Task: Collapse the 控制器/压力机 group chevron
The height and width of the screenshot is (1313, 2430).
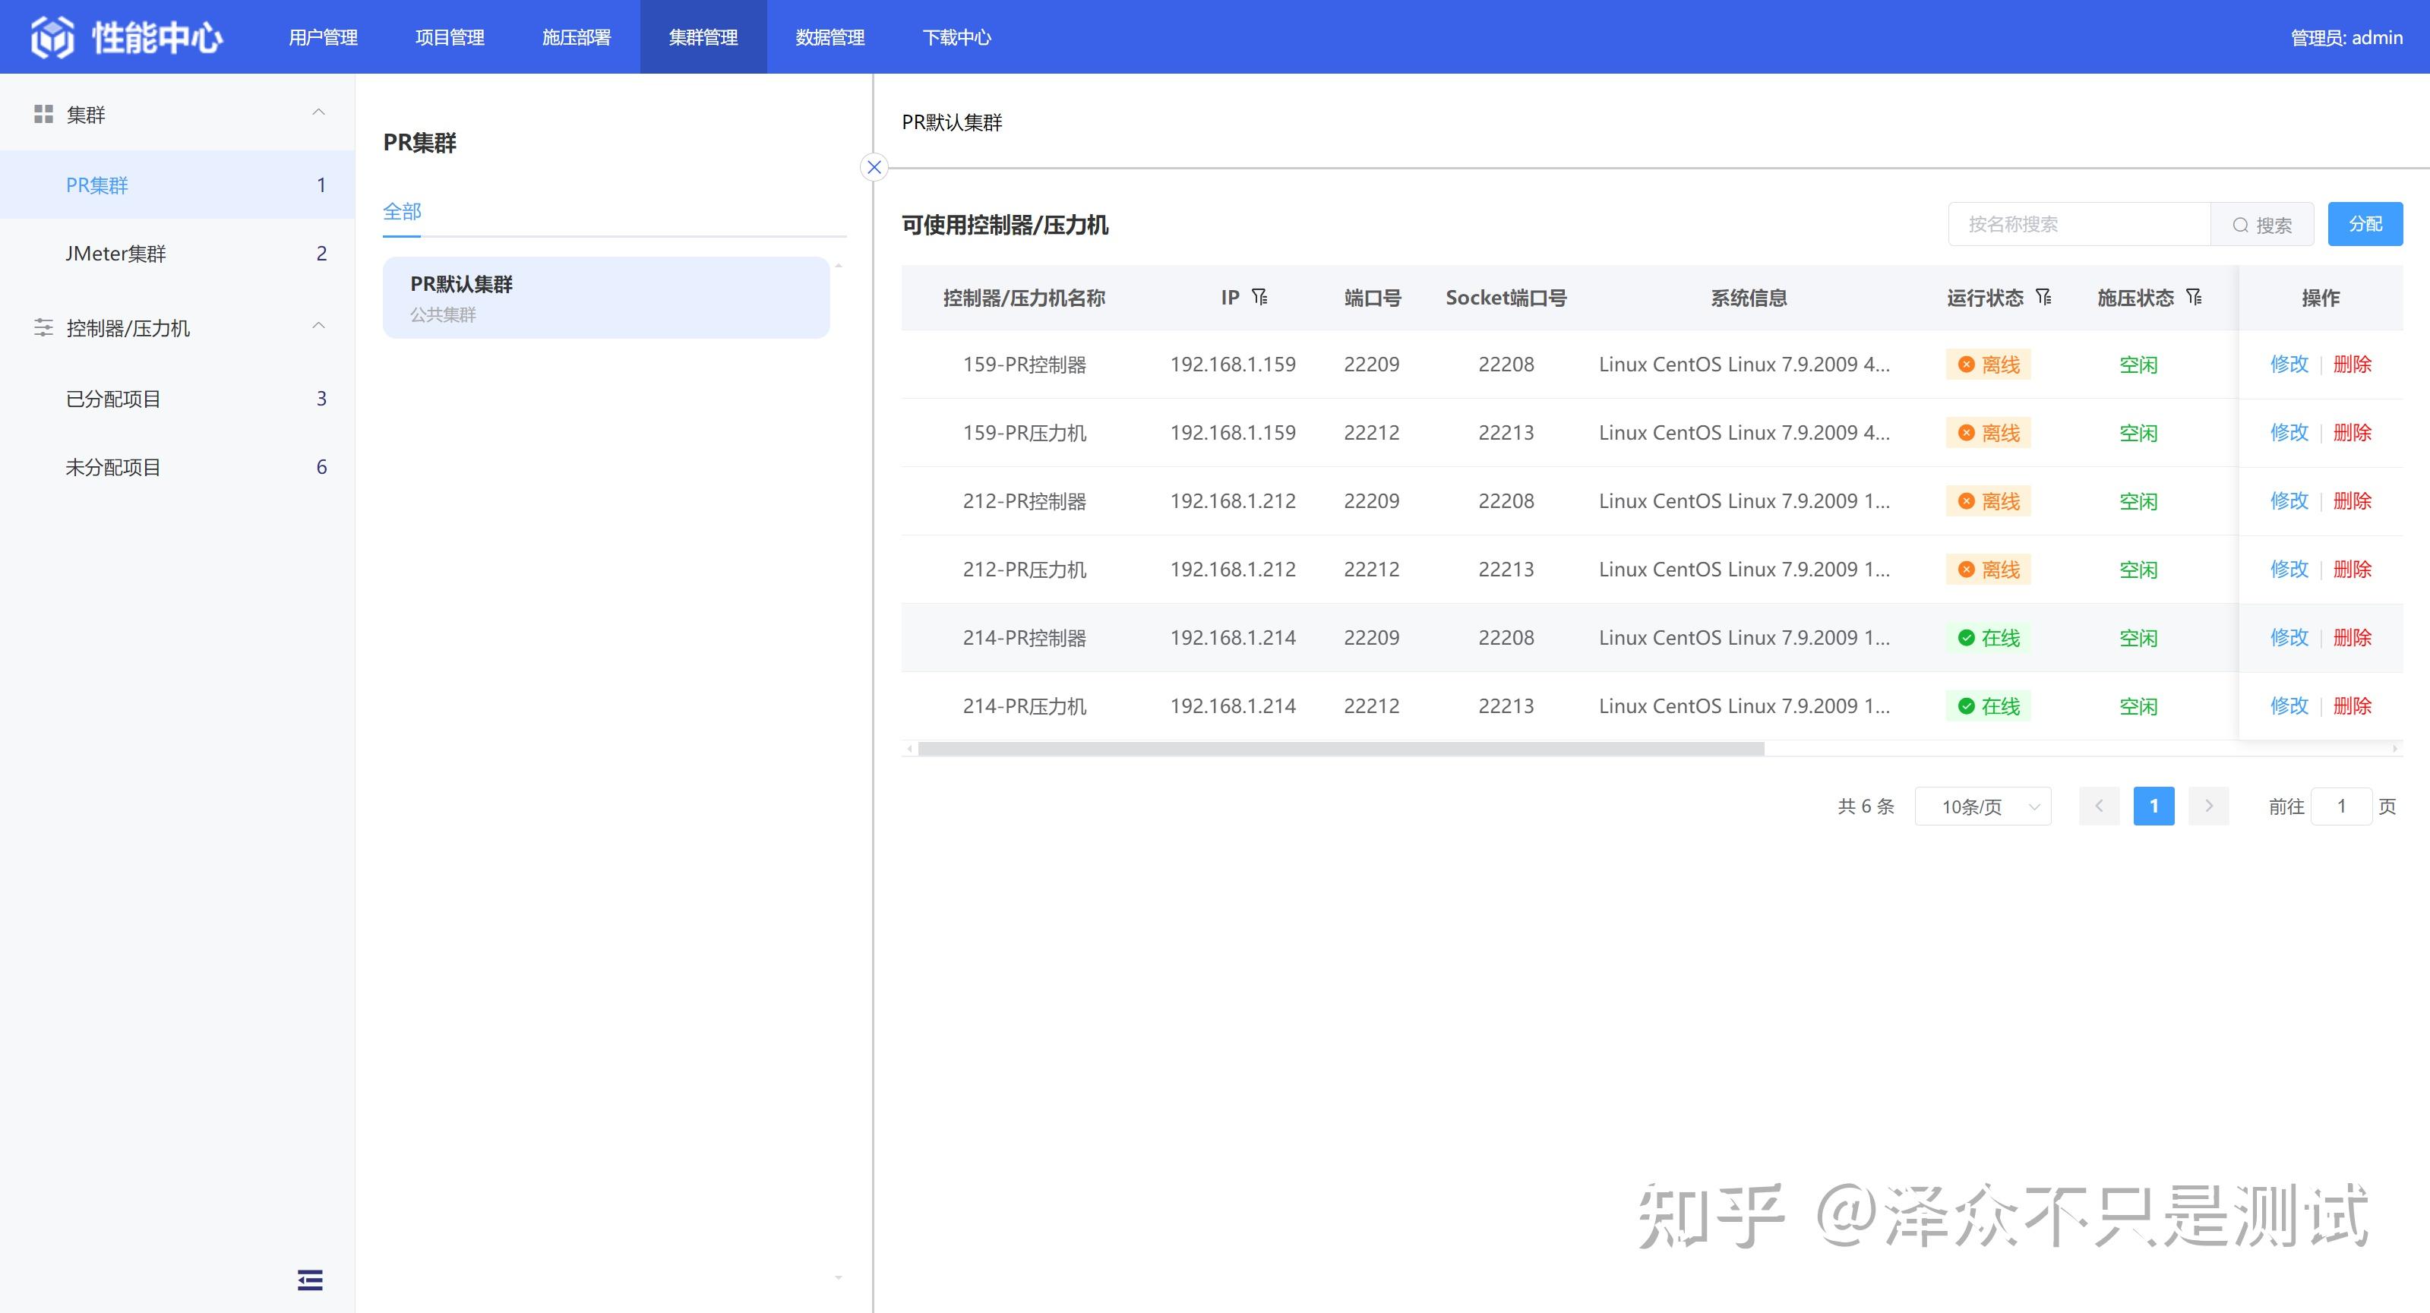Action: 318,326
